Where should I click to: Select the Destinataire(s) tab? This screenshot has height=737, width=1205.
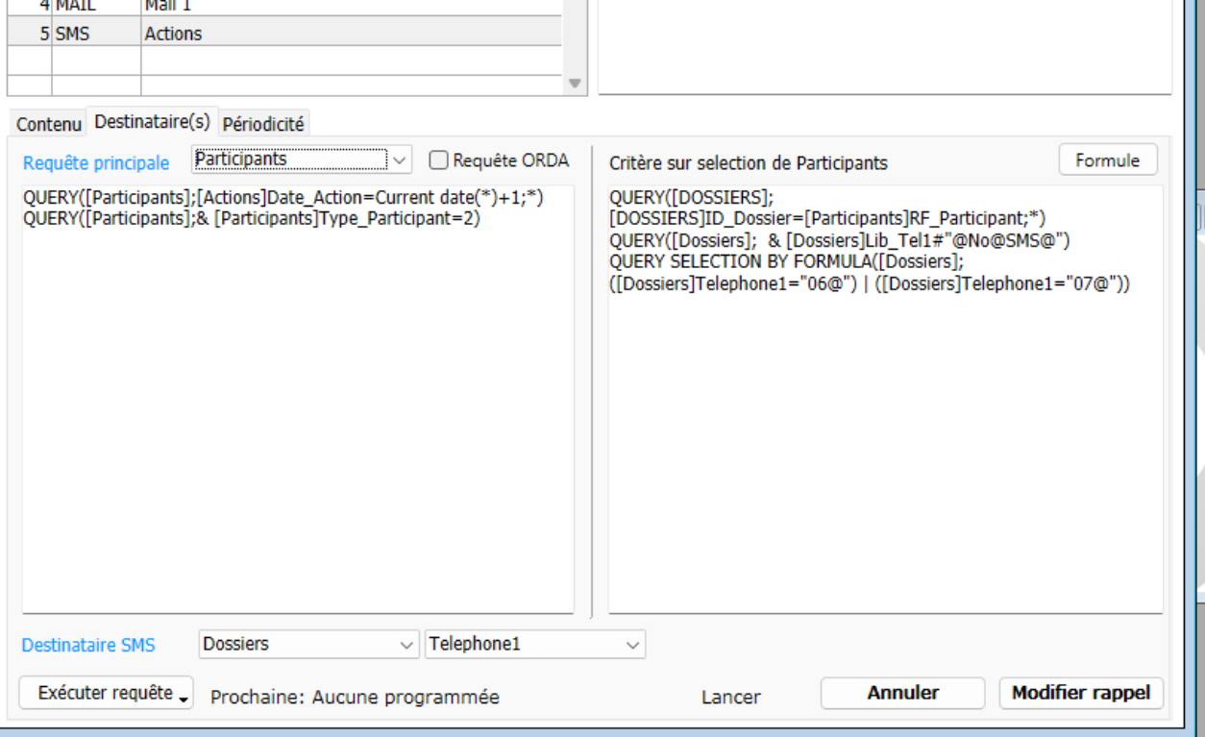click(152, 122)
